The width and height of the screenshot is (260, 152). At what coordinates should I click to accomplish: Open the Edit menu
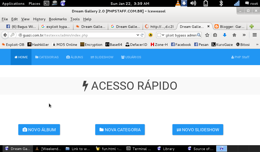click(14, 19)
